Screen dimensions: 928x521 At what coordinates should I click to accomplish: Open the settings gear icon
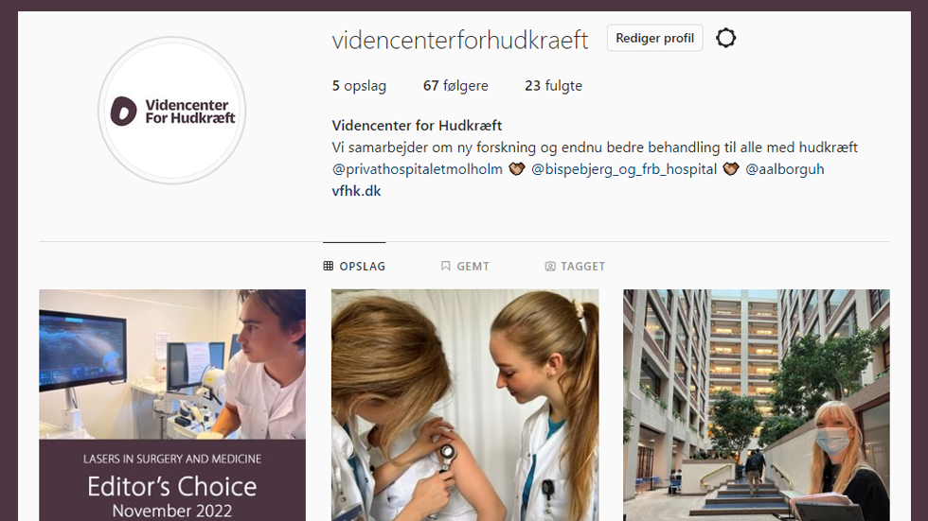point(725,38)
